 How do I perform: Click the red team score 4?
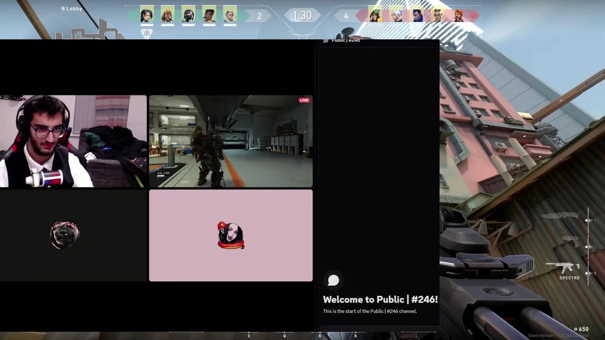point(346,16)
